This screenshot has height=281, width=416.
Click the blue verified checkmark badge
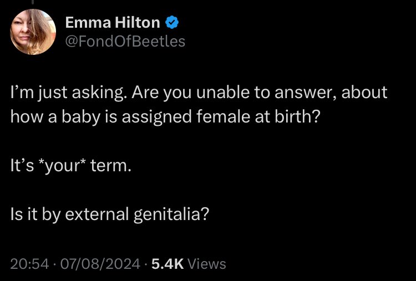pyautogui.click(x=172, y=22)
